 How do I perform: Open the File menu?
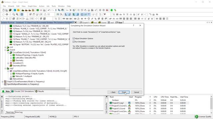4,6
